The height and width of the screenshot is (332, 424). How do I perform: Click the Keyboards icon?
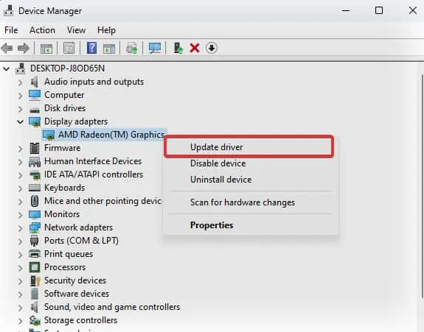coord(35,188)
